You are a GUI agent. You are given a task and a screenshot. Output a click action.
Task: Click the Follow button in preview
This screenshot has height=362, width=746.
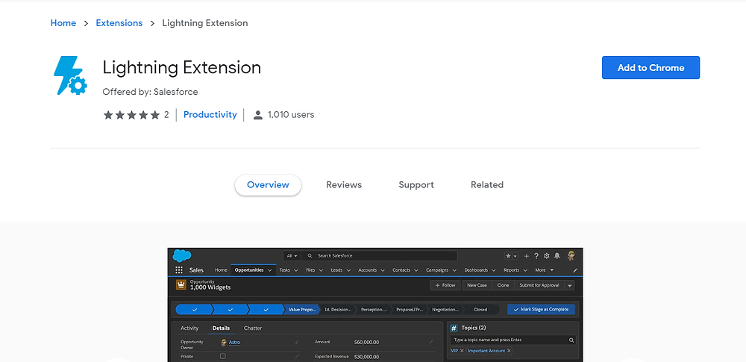coord(445,285)
